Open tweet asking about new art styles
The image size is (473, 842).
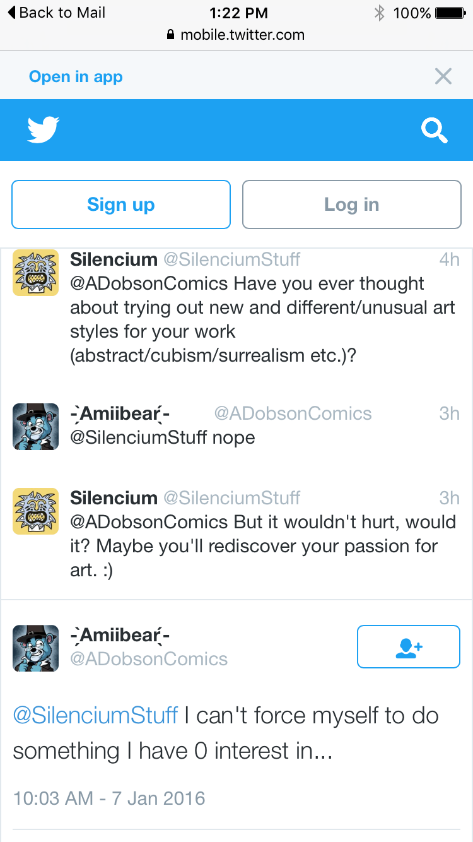[x=237, y=308]
